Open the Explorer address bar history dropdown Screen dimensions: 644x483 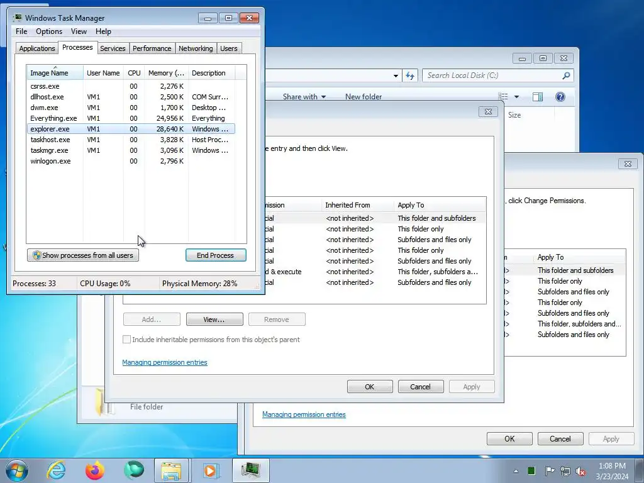(396, 75)
